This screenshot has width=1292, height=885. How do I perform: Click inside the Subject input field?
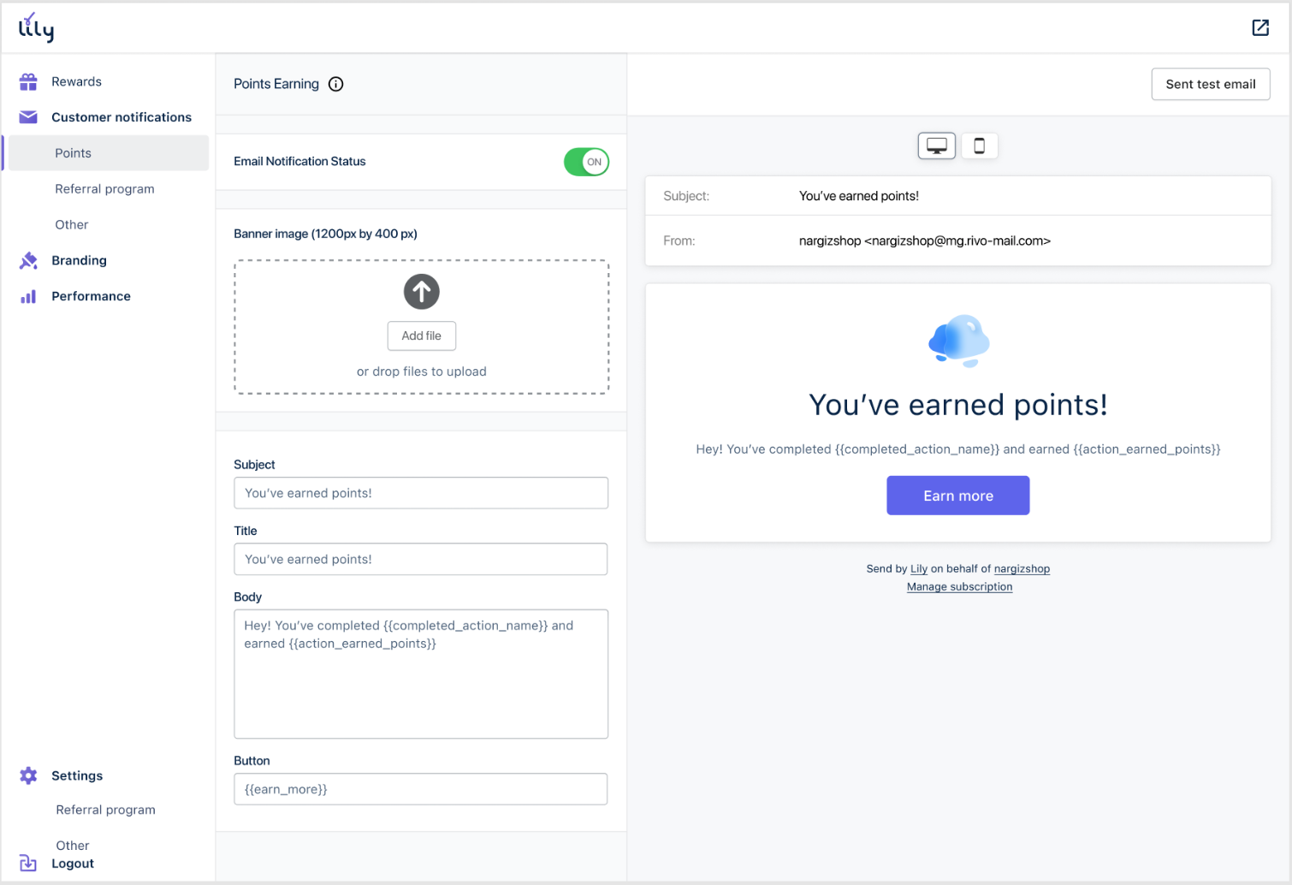coord(421,493)
